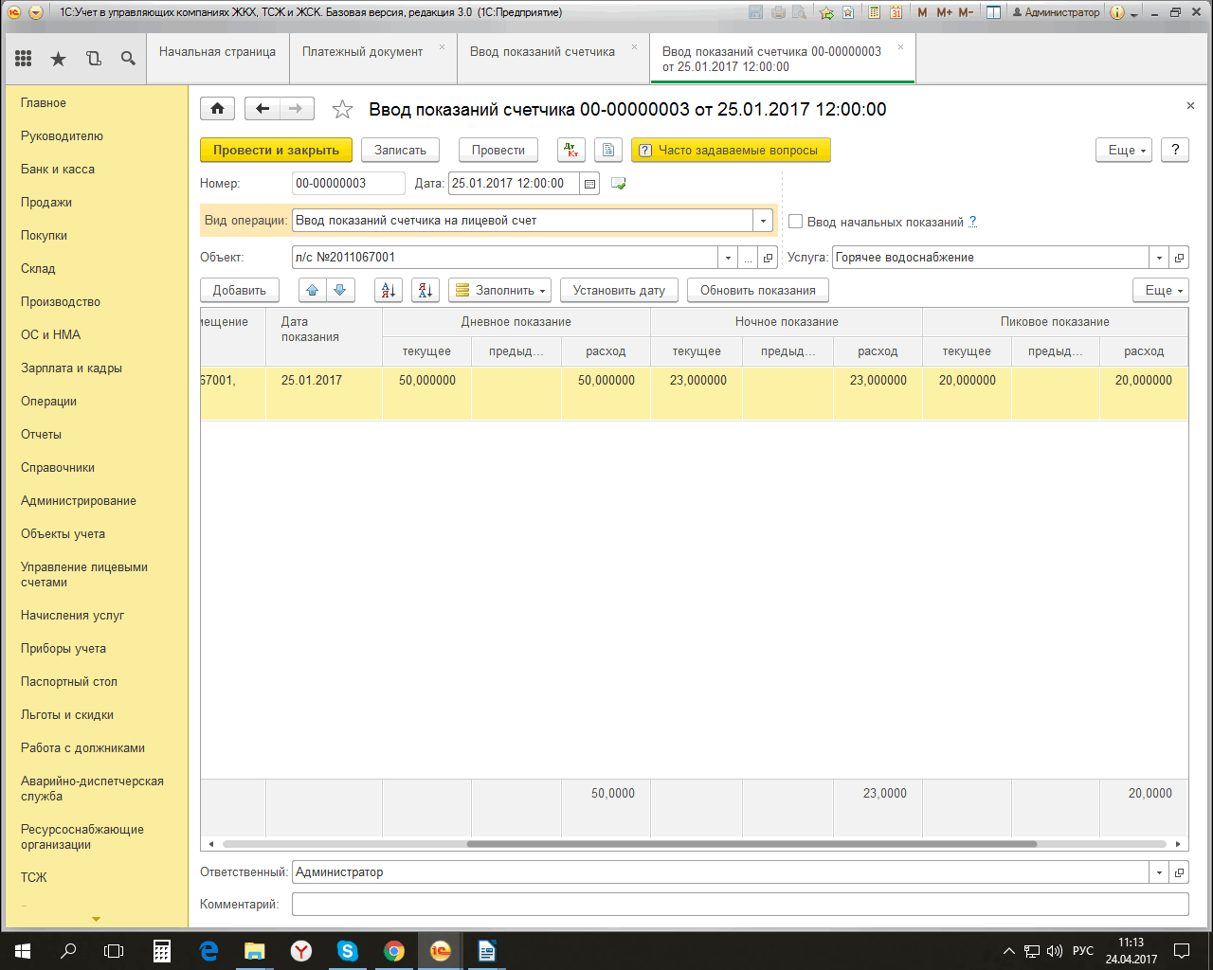Viewport: 1213px width, 970px height.
Task: Open top Еще menu
Action: pyautogui.click(x=1124, y=150)
